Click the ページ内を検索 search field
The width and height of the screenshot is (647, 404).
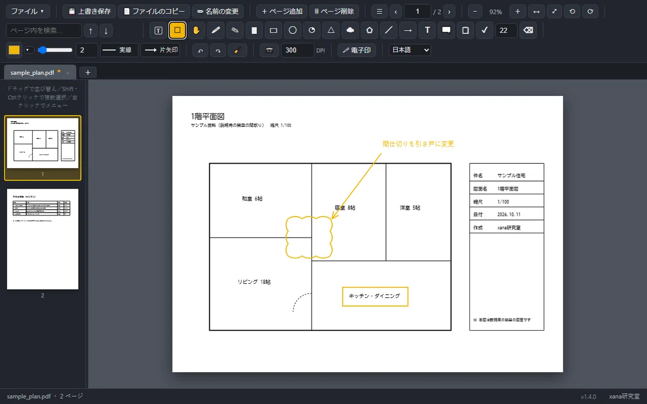tap(44, 31)
